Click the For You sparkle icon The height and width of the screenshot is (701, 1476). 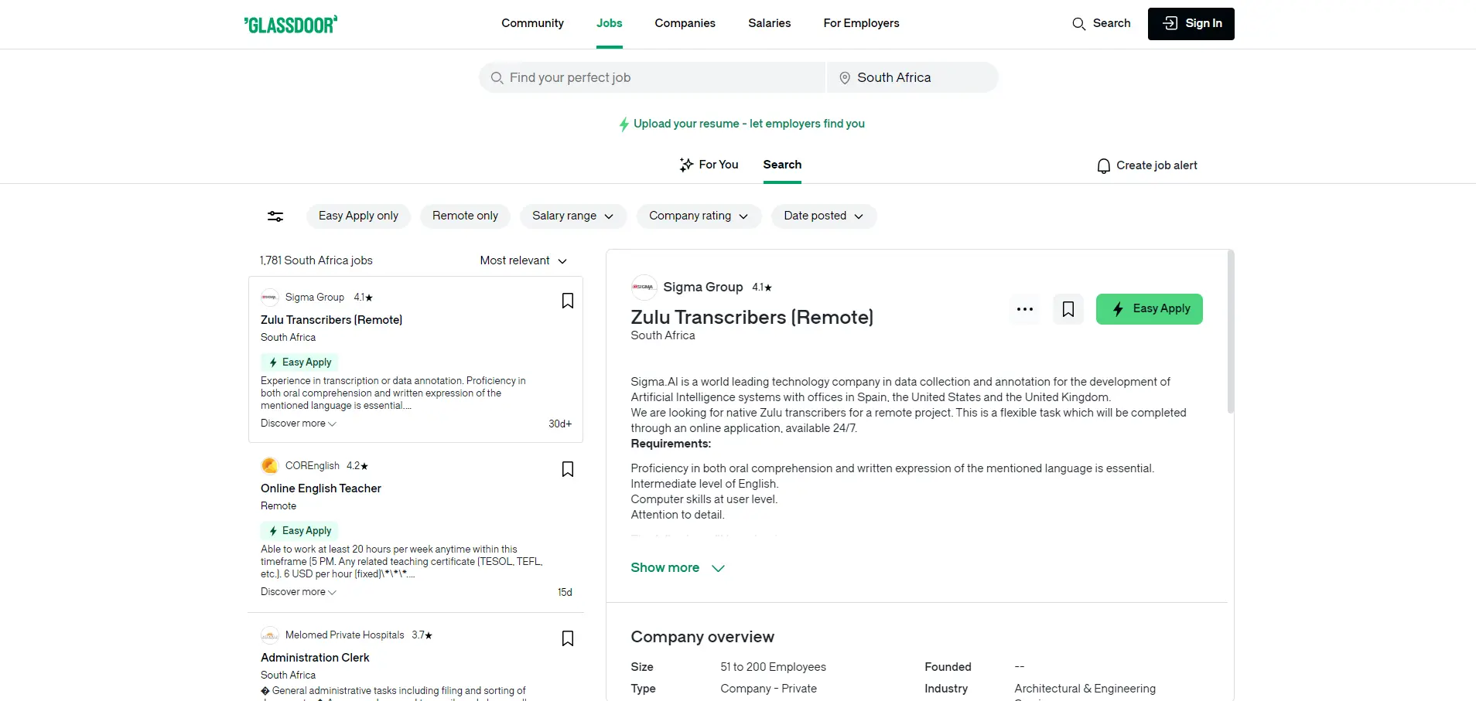click(x=686, y=165)
